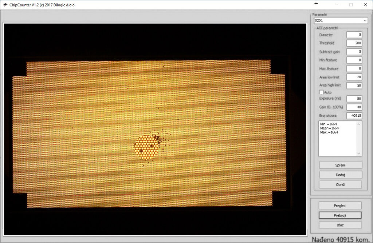This screenshot has height=243, width=373.
Task: Click the 'Max.=1664' line in results
Action: [x=329, y=132]
